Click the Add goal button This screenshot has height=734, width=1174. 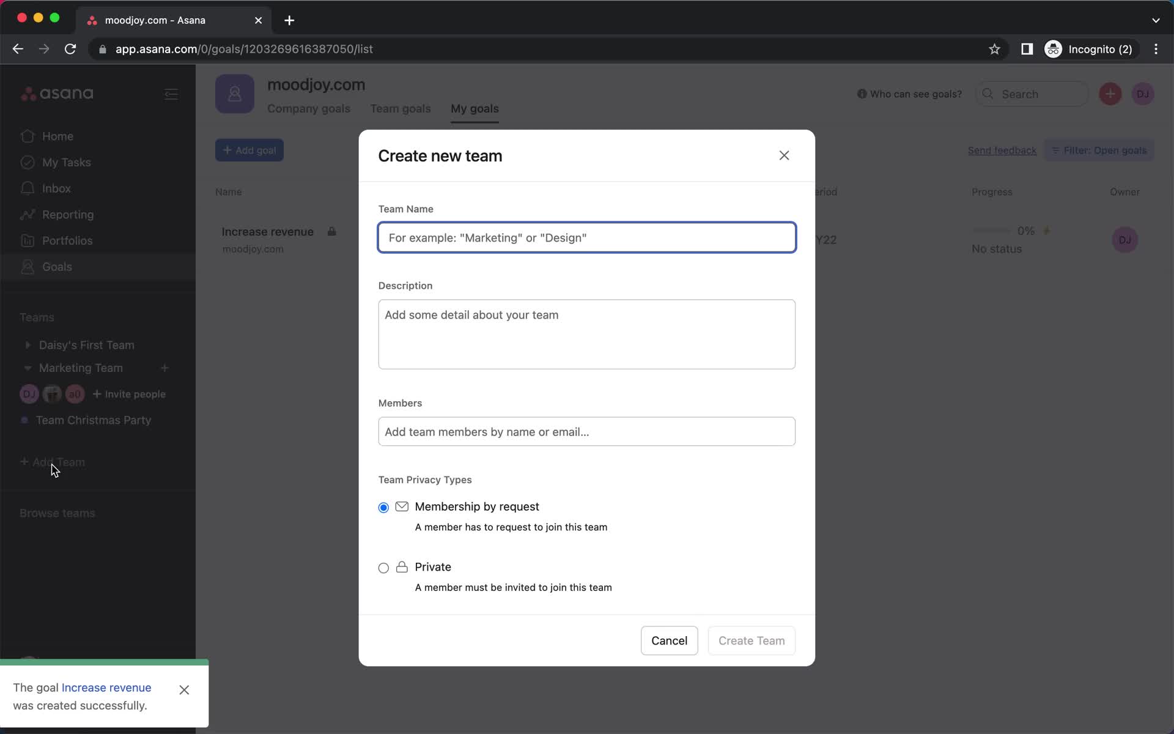tap(249, 150)
